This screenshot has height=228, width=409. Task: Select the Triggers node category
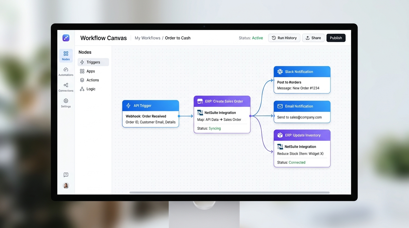pyautogui.click(x=93, y=62)
